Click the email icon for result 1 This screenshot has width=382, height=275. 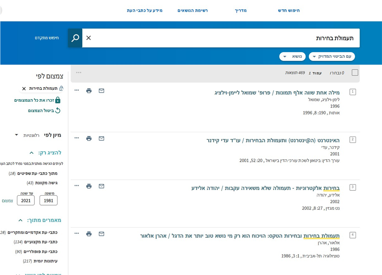102,91
